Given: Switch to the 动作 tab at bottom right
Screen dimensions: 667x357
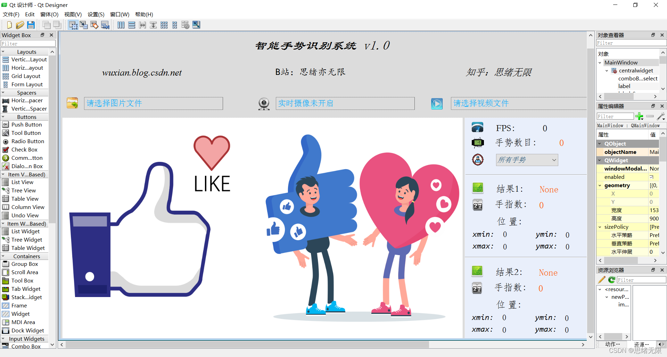Looking at the screenshot, I should [612, 344].
